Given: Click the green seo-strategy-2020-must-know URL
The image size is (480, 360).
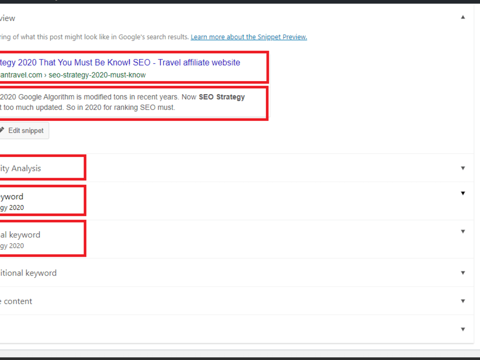Looking at the screenshot, I should [x=97, y=75].
